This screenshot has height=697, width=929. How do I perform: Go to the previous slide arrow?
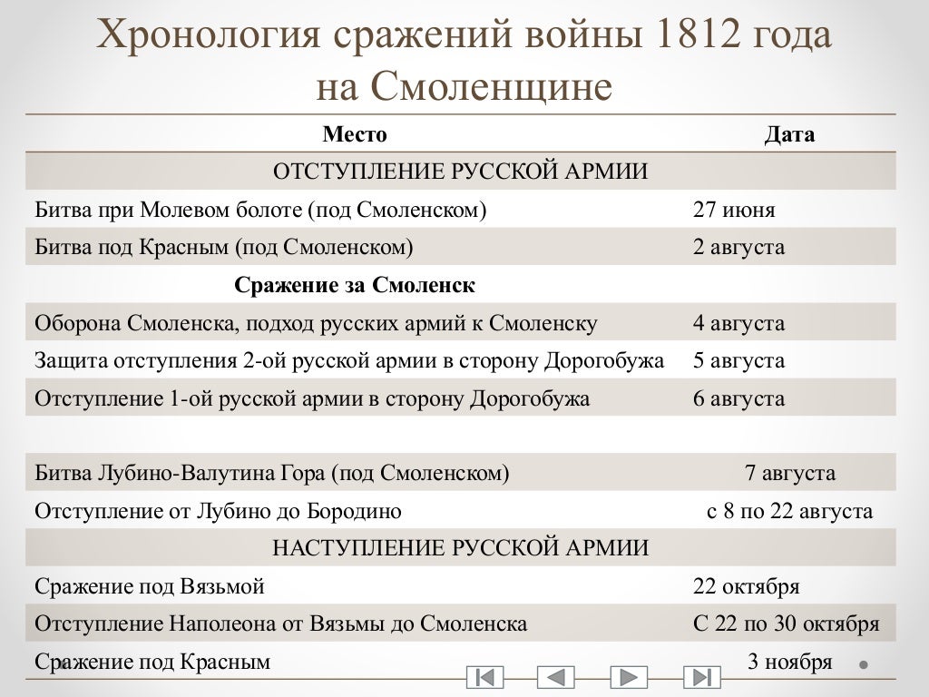[556, 677]
